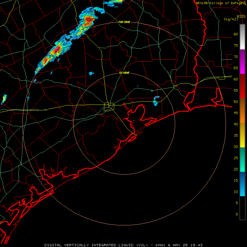
Task: Click the 25 value on the color scale
Action: 236,158
